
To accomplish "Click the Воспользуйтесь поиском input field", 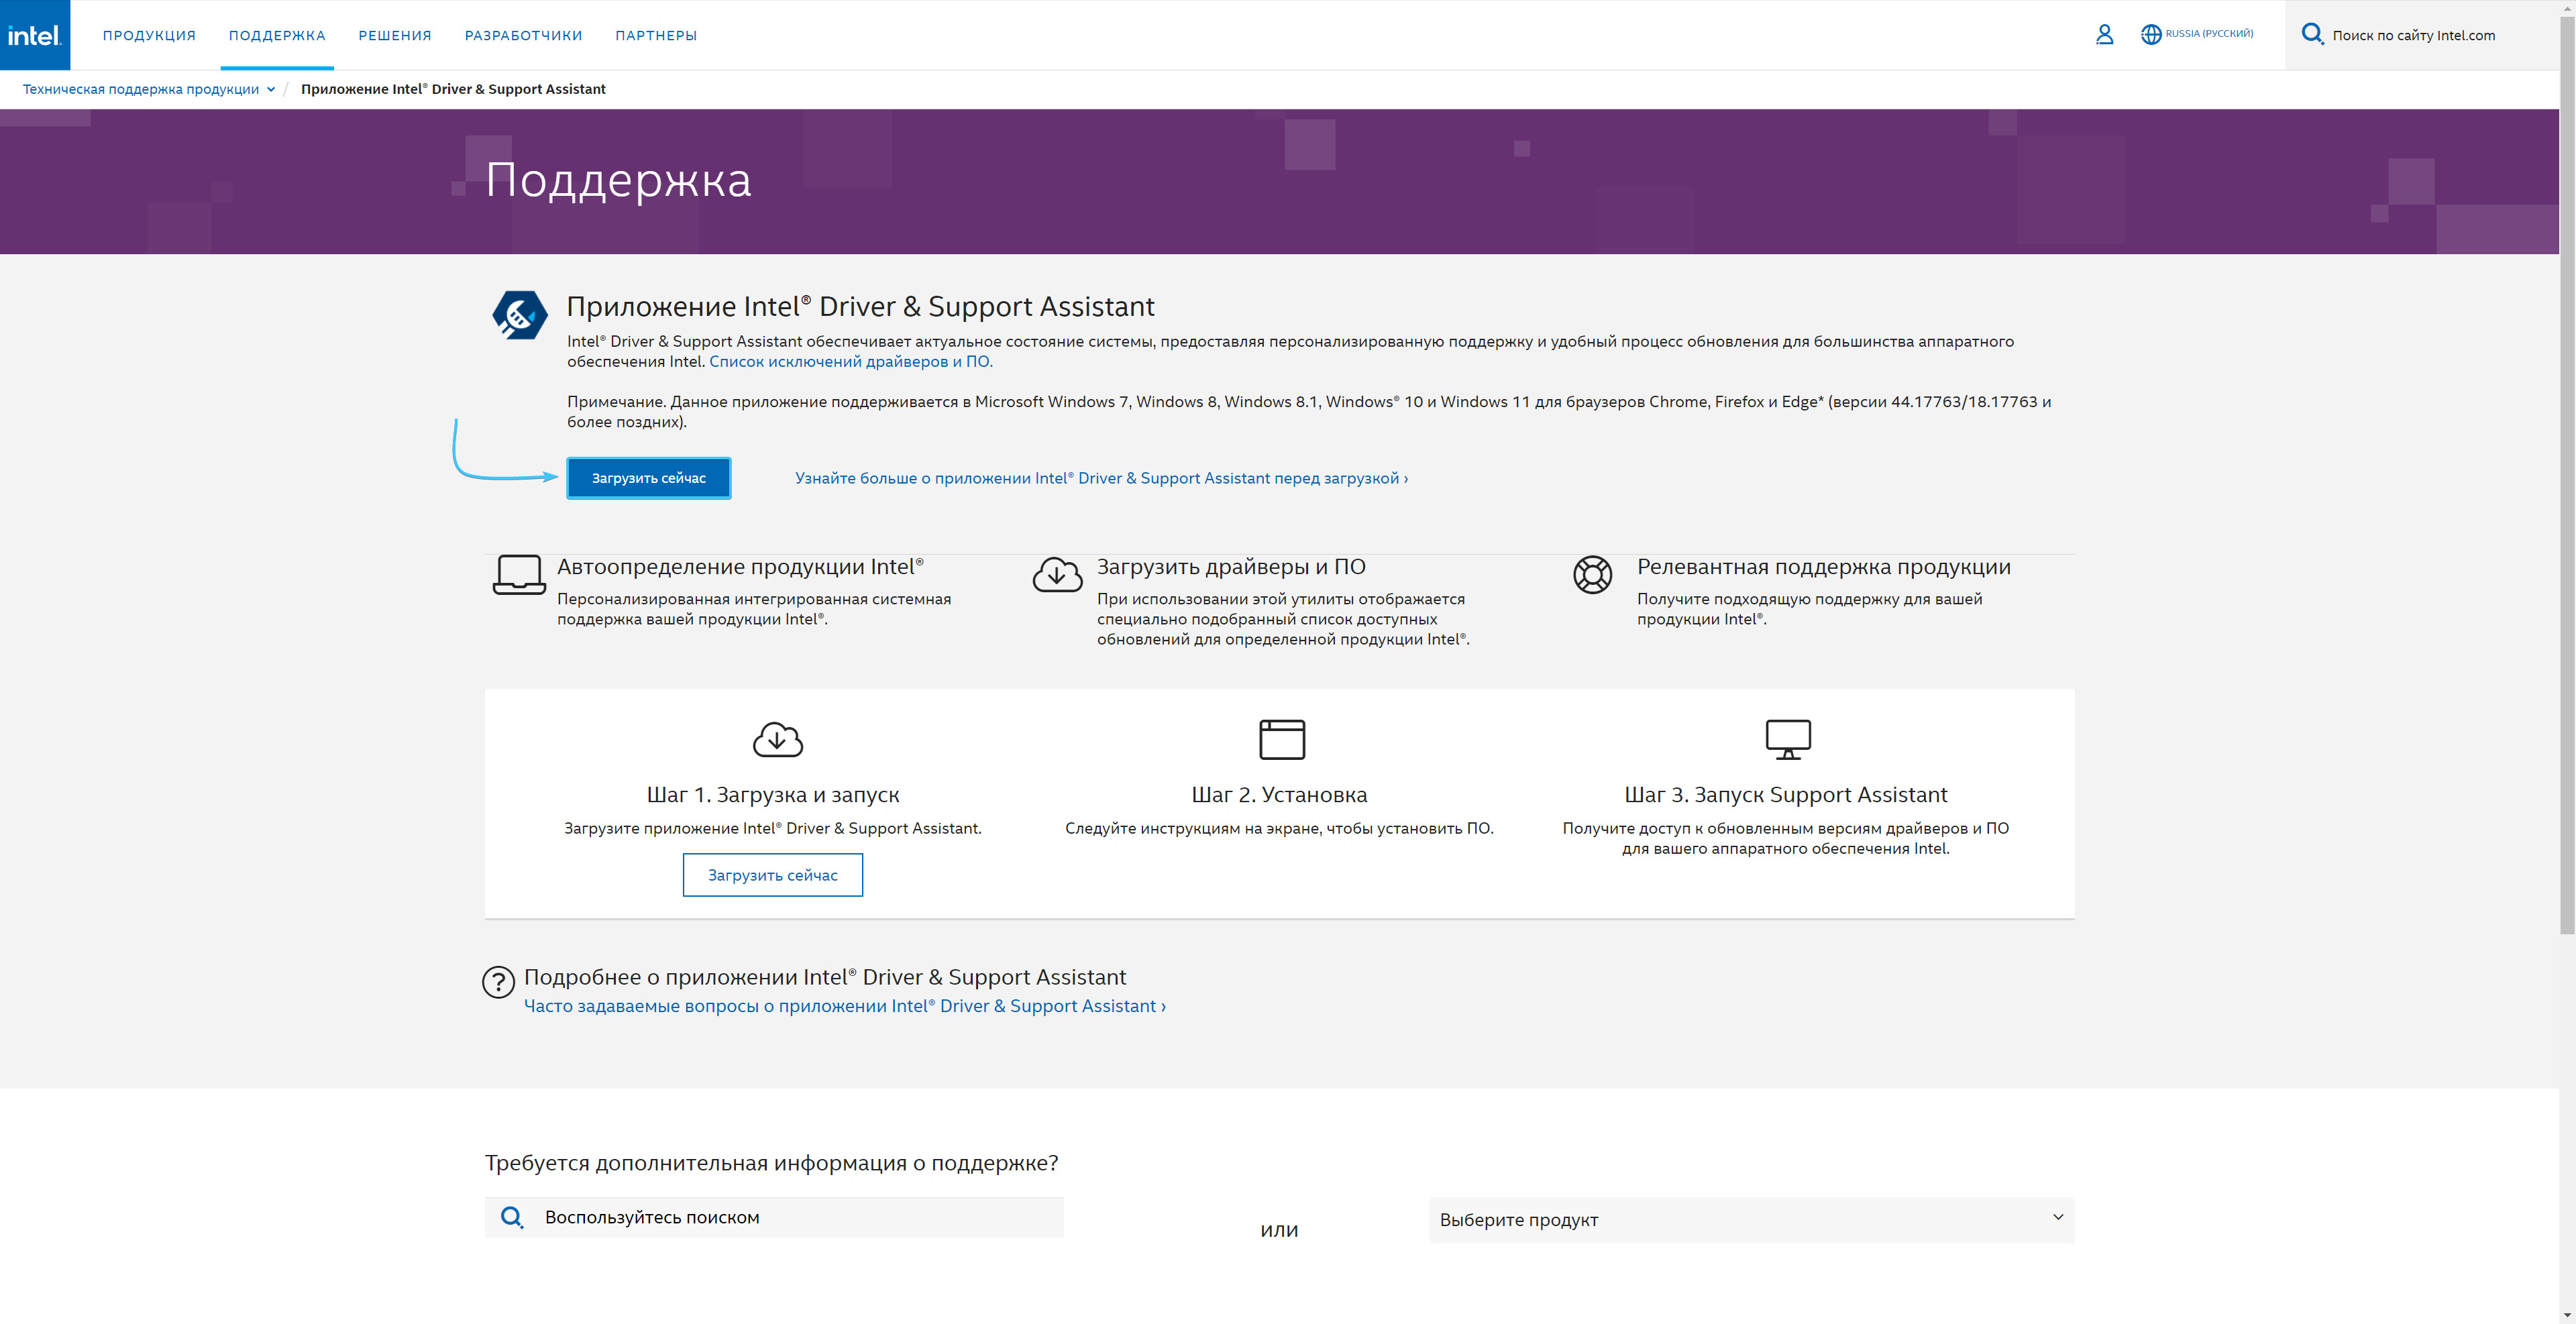I will pyautogui.click(x=774, y=1217).
